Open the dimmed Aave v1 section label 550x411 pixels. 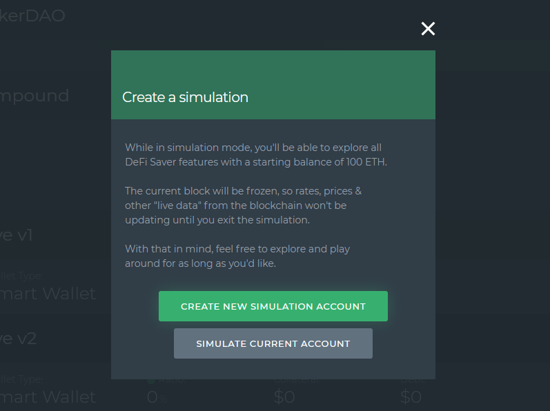[x=16, y=235]
